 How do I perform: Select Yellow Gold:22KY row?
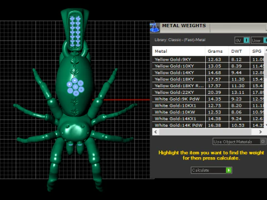(x=208, y=92)
